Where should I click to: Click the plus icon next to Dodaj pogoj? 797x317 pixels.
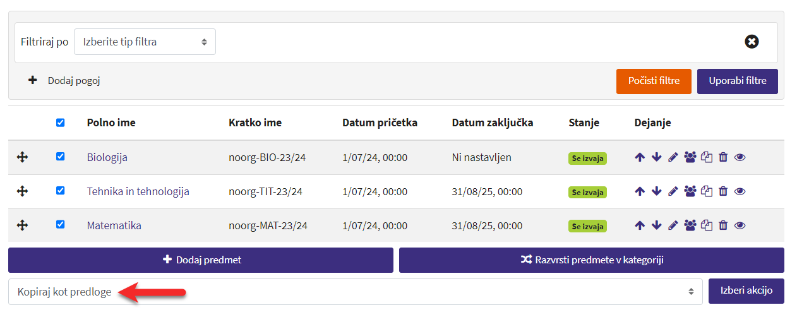click(x=32, y=80)
